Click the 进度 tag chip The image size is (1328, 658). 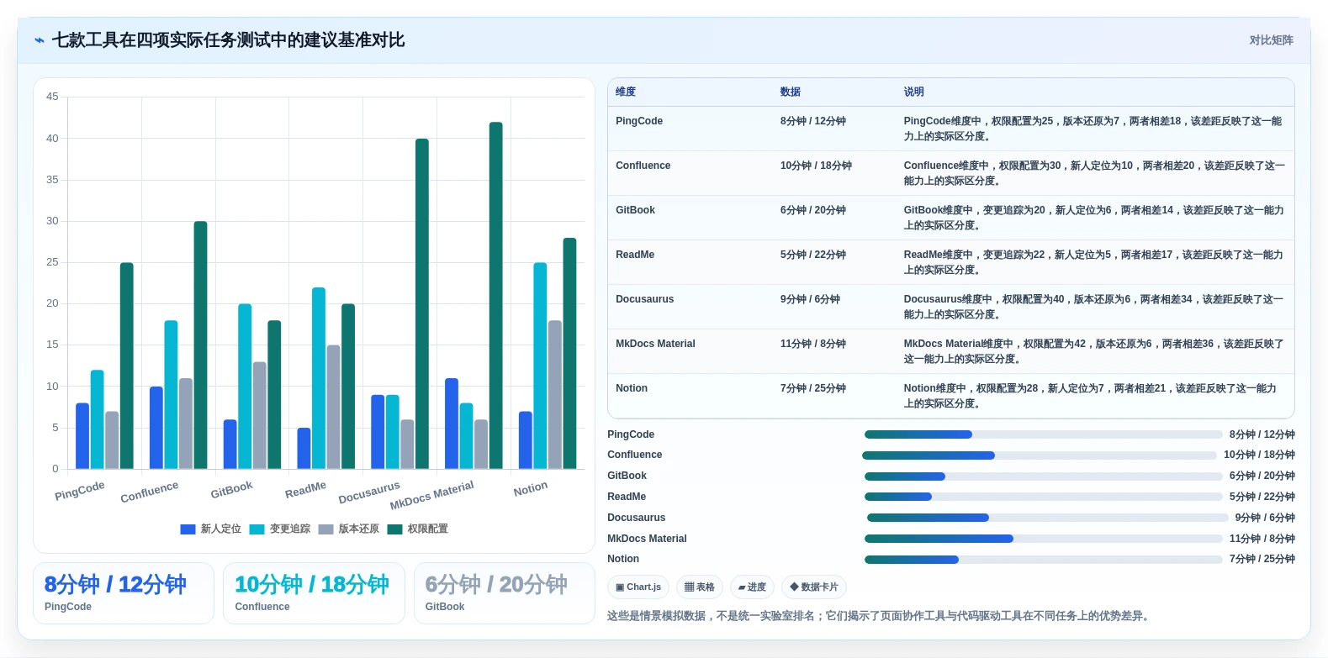pyautogui.click(x=752, y=587)
